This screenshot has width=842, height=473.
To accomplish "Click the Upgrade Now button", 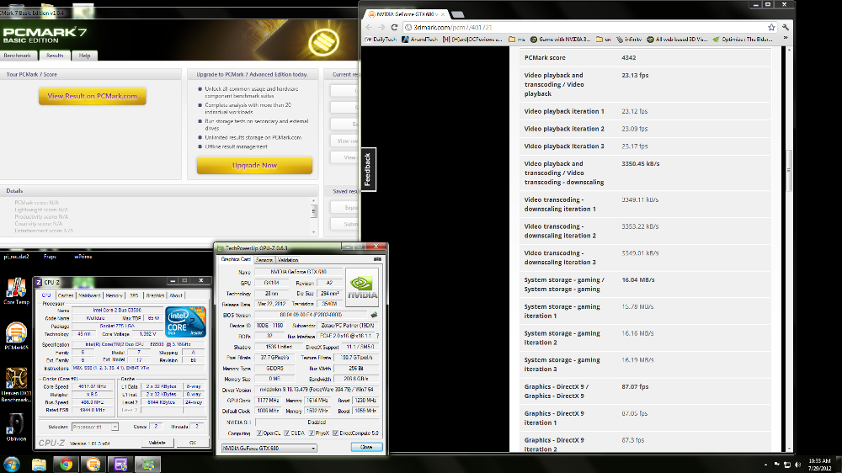I will tap(254, 165).
